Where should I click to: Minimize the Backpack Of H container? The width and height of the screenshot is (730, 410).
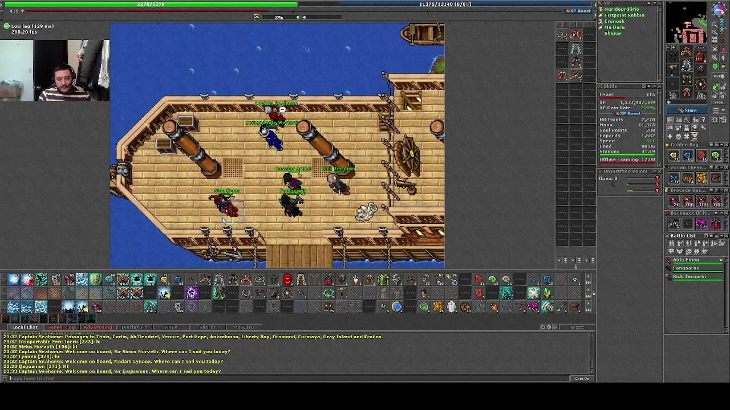click(x=721, y=213)
